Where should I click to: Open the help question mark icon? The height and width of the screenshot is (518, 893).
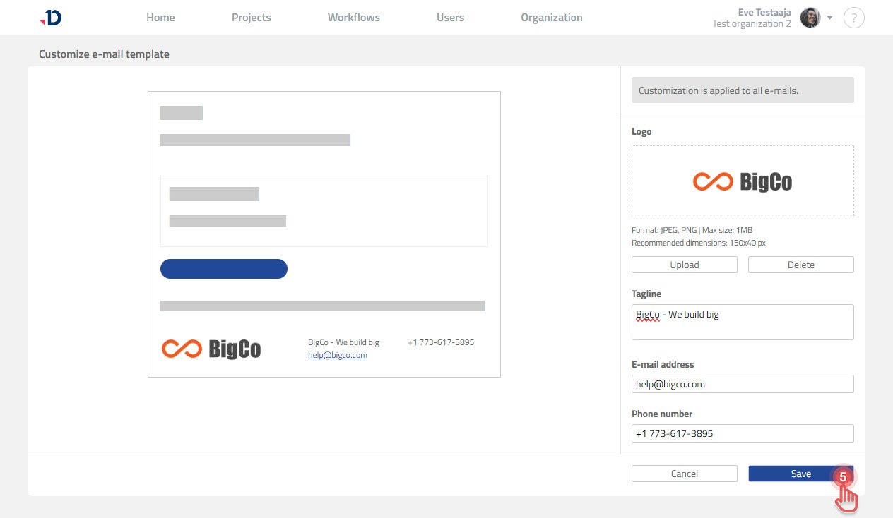tap(854, 18)
